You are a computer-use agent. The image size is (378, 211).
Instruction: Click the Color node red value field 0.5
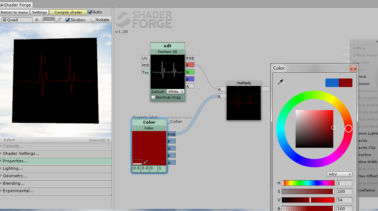136,168
